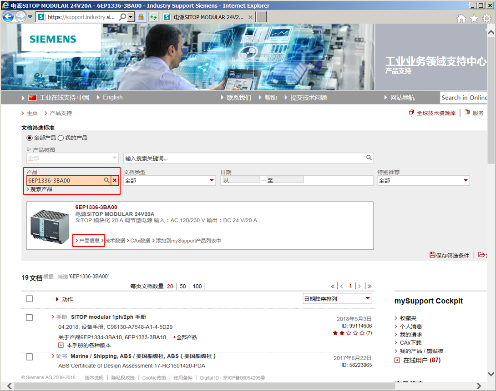The height and width of the screenshot is (391, 496).
Task: Go to the previous page arrow
Action: tap(342, 286)
